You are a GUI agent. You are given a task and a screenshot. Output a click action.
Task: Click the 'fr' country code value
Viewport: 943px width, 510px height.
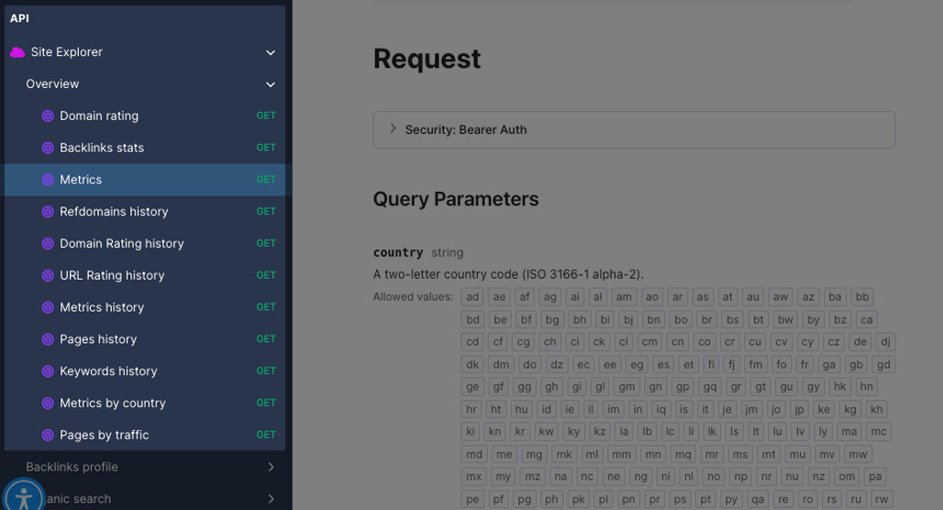pos(804,364)
